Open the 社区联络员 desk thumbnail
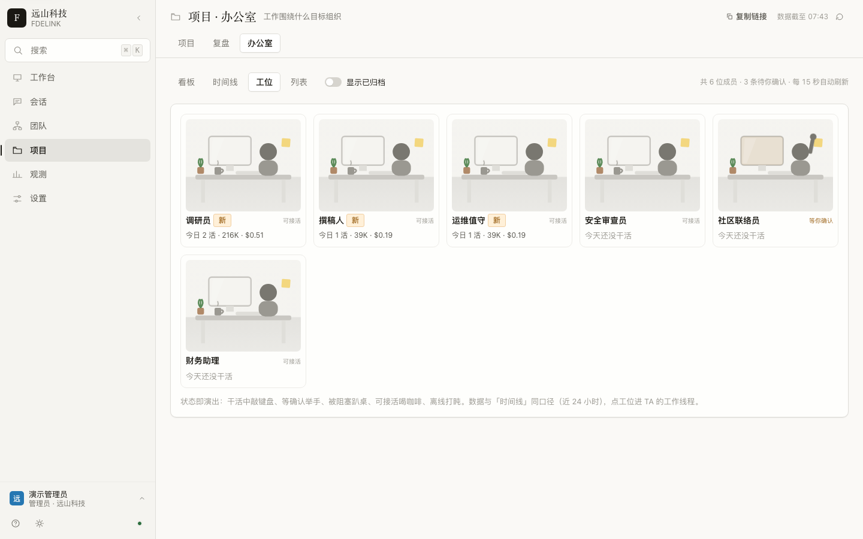This screenshot has height=539, width=863. (x=776, y=165)
